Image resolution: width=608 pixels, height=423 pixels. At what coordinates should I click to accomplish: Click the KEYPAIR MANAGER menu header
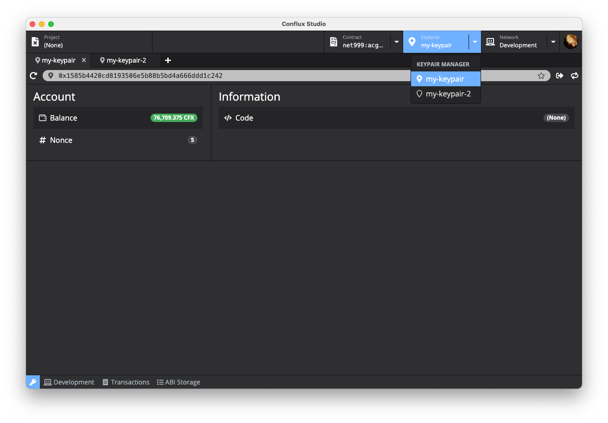[443, 64]
